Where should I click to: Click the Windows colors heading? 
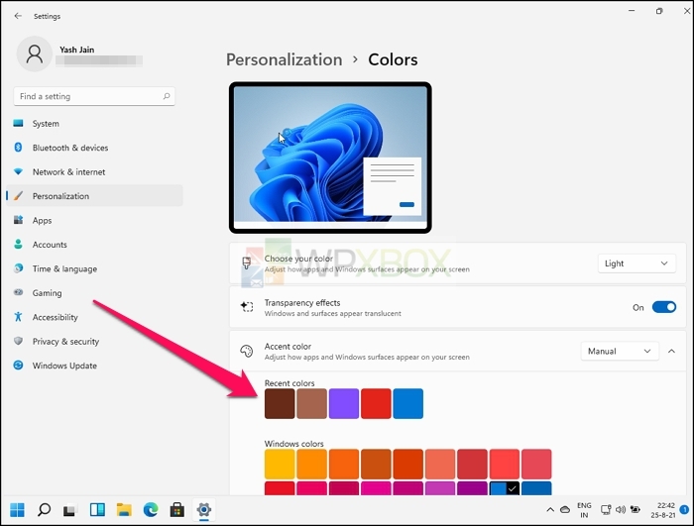[x=293, y=443]
